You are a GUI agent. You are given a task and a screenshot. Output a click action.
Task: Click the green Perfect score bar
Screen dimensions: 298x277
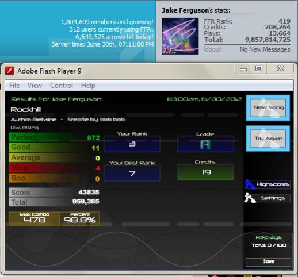(x=55, y=137)
